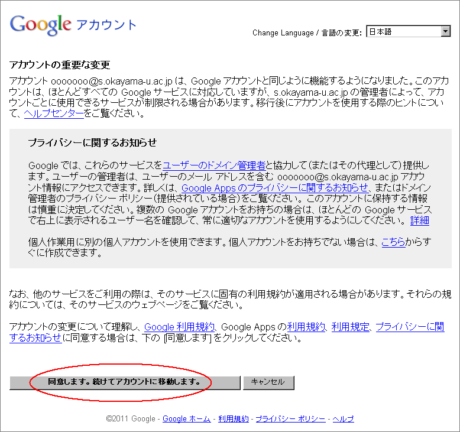Click the こちら link to create a personal account
460x432 pixels.
click(x=393, y=242)
